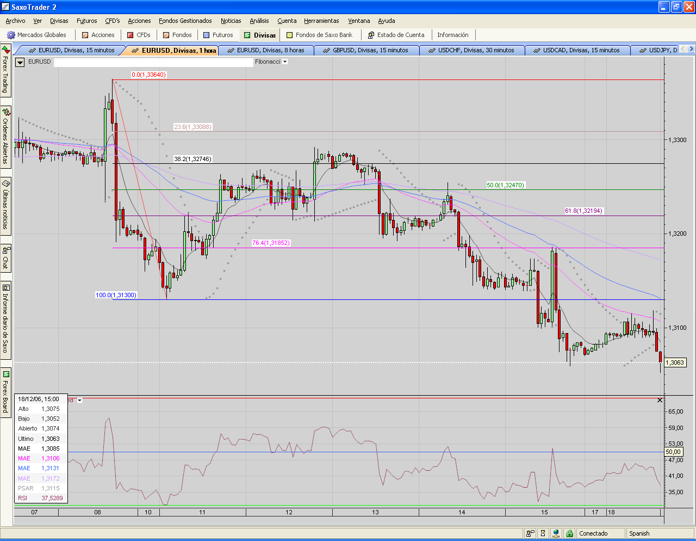The height and width of the screenshot is (541, 696).
Task: Open Fondos de Saxo Bank
Action: point(320,35)
